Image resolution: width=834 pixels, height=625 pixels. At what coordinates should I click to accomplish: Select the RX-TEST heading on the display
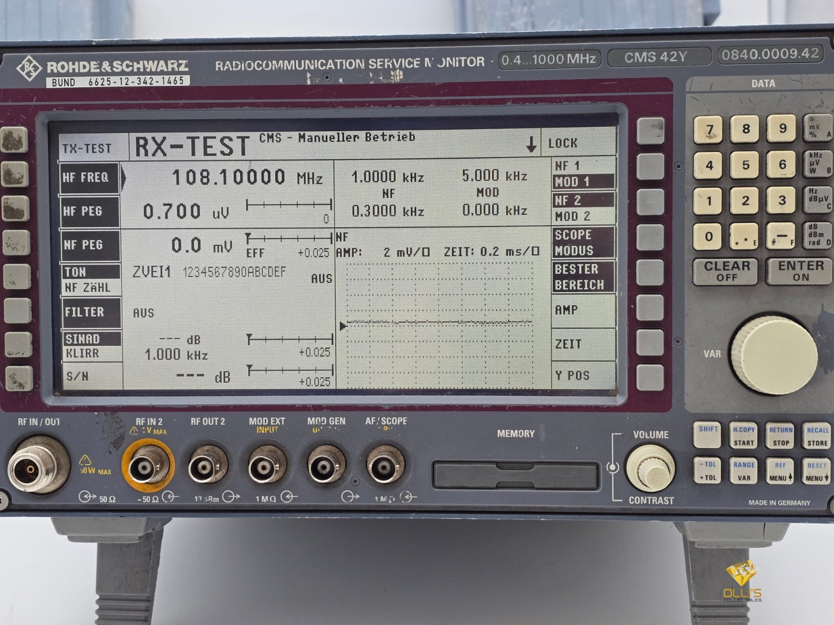192,146
